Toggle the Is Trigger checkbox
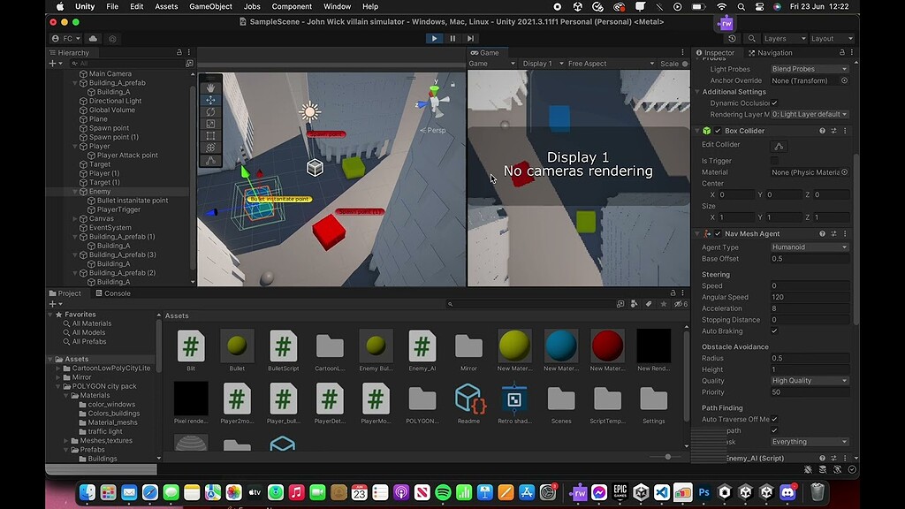Viewport: 905px width, 509px height. pyautogui.click(x=774, y=161)
